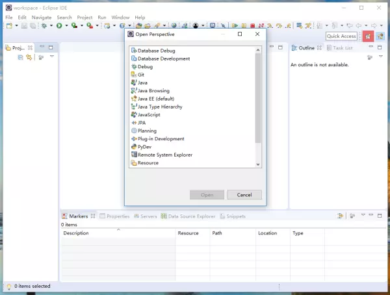Switch to the Servers tab
Image resolution: width=390 pixels, height=295 pixels.
pyautogui.click(x=146, y=216)
